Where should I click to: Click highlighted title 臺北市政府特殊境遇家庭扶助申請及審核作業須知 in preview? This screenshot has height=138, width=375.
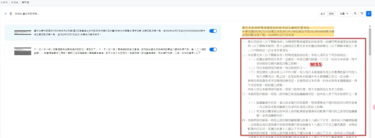point(275,28)
